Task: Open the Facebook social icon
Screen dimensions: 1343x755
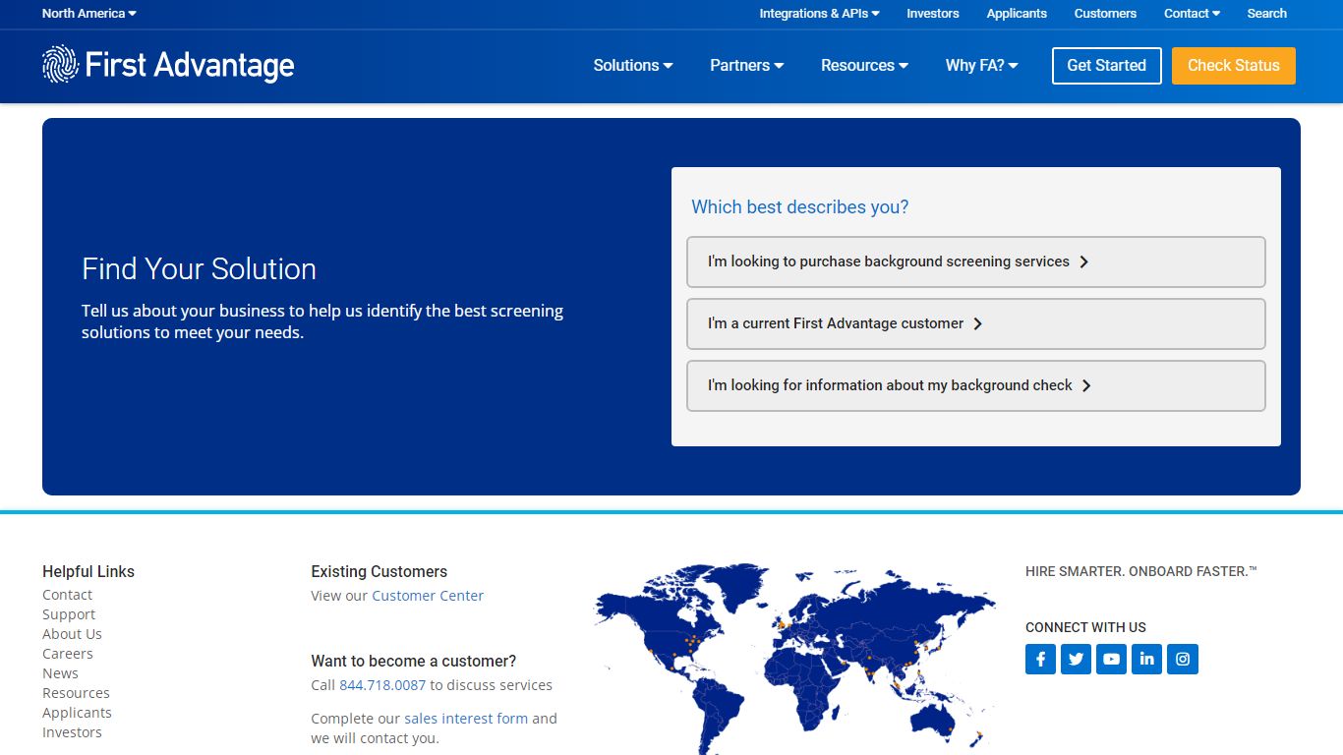Action: coord(1040,659)
